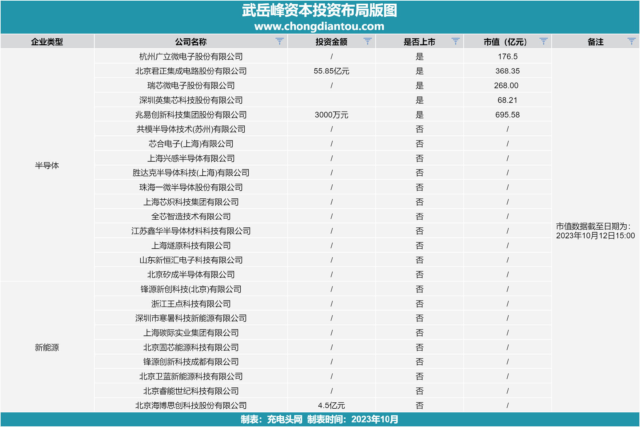Click the 企业类型 column header
Image resolution: width=640 pixels, height=427 pixels.
pyautogui.click(x=47, y=42)
